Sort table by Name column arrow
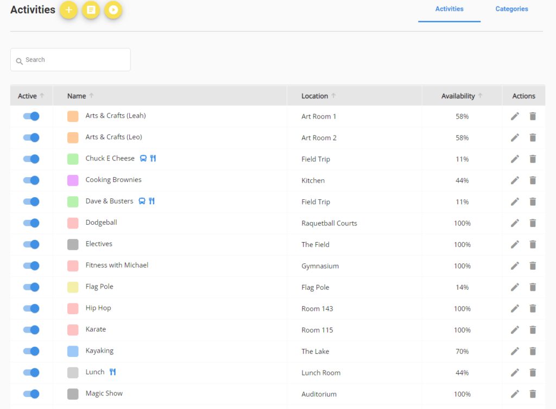The height and width of the screenshot is (409, 556). [92, 96]
